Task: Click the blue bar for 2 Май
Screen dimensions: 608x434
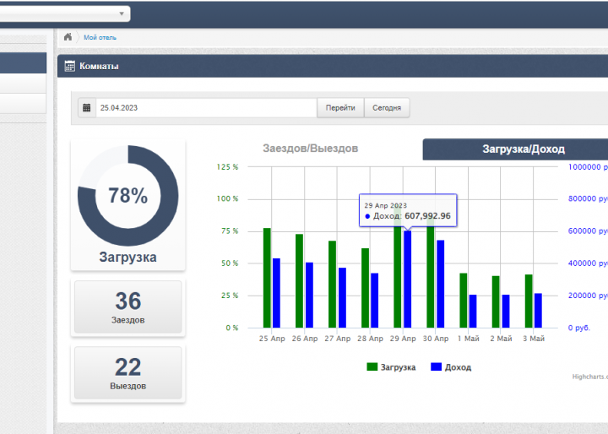Action: pyautogui.click(x=506, y=311)
